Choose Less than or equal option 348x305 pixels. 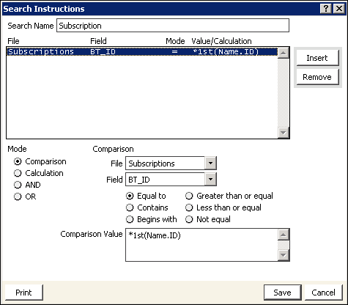coord(189,207)
